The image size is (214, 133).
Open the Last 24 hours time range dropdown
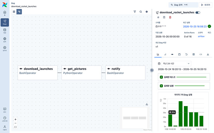(176, 64)
